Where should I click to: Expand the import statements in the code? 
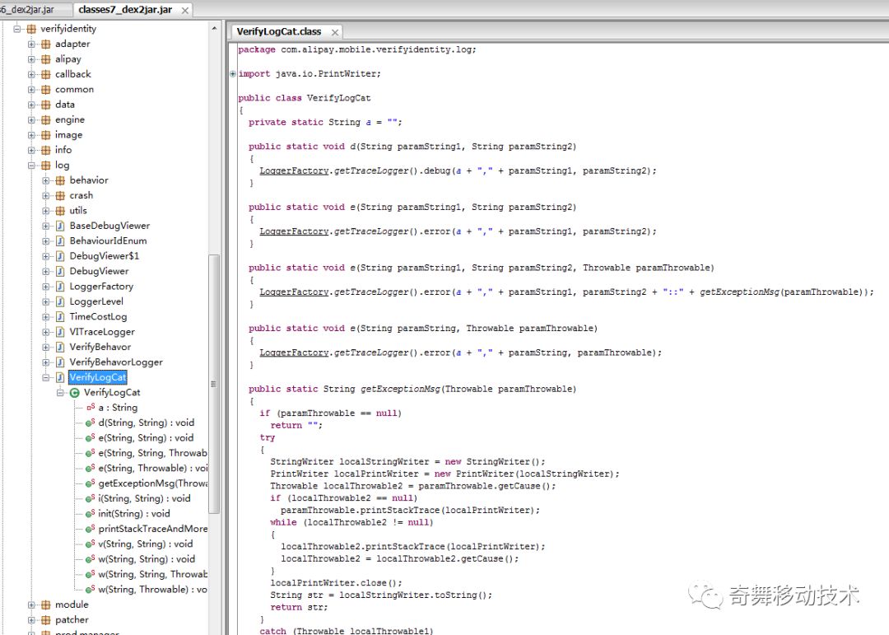pos(233,74)
